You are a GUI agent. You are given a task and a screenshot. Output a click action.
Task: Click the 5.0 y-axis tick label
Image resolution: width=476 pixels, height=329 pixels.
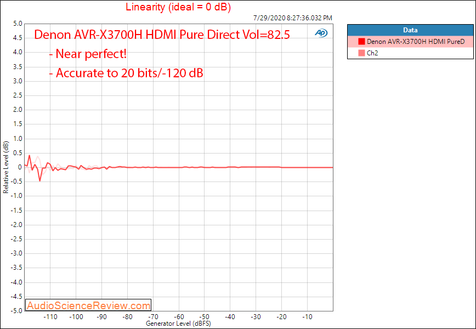point(18,24)
